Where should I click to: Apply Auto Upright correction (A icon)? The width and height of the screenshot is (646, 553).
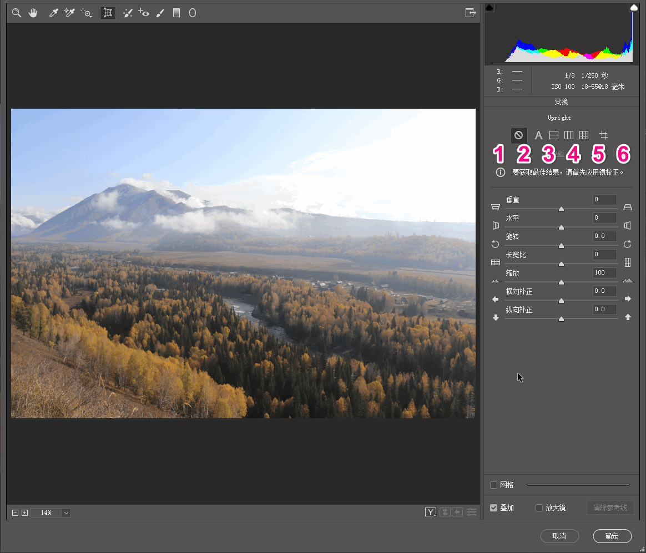[x=538, y=135]
